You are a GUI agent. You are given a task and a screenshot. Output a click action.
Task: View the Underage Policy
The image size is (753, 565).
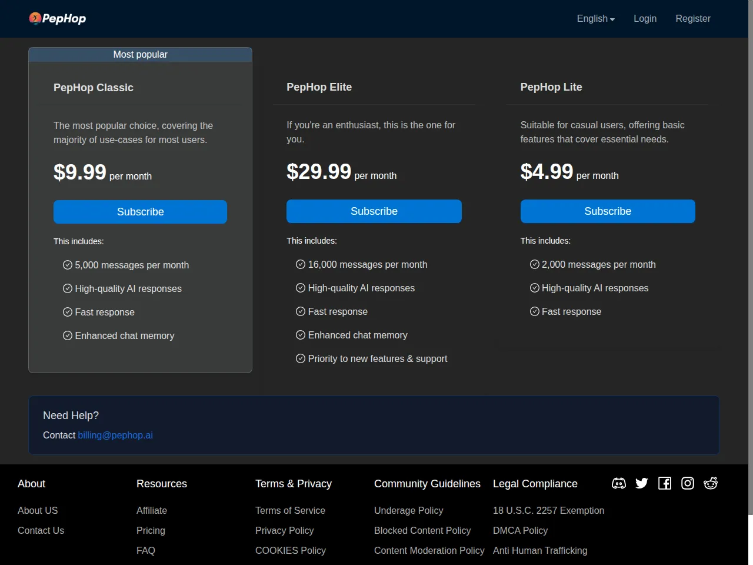click(409, 510)
